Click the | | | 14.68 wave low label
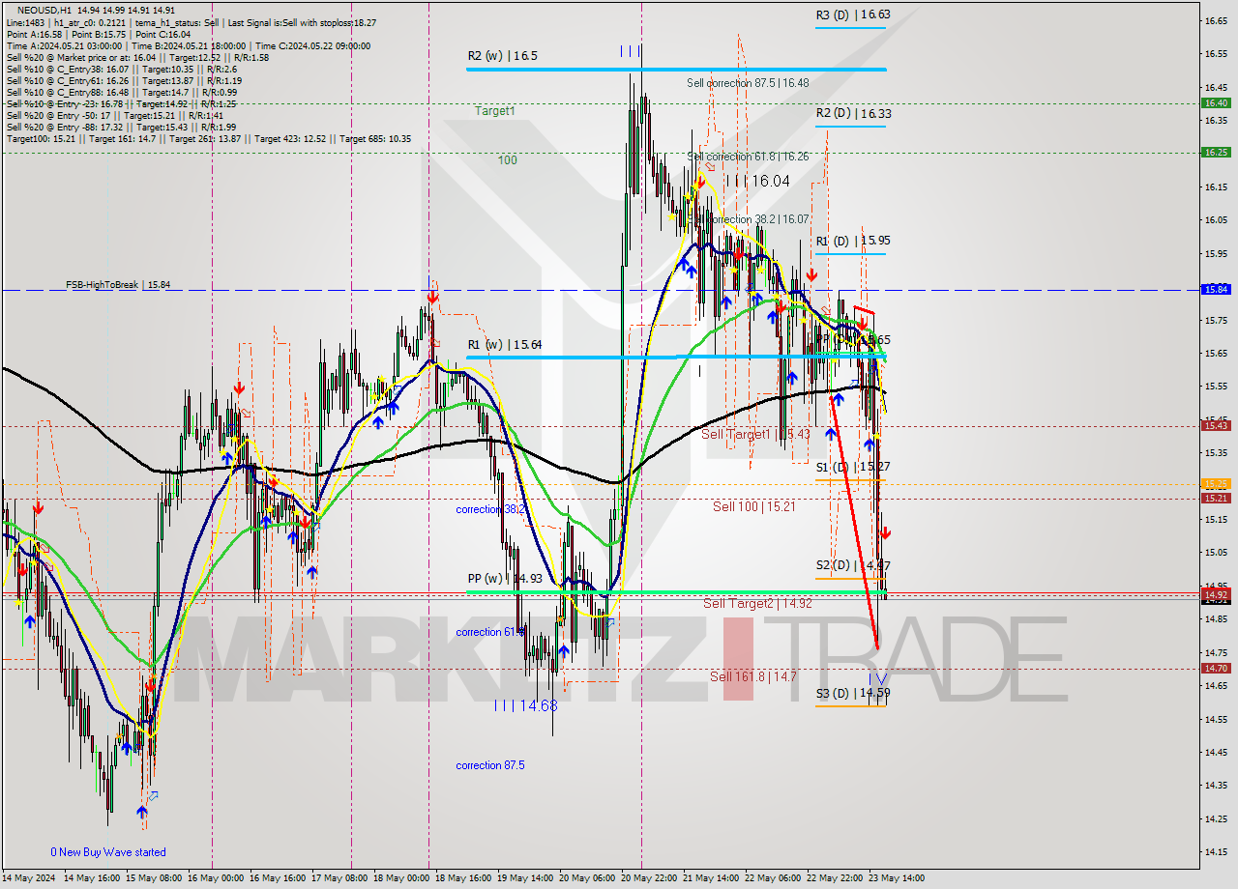This screenshot has height=889, width=1238. tap(525, 706)
